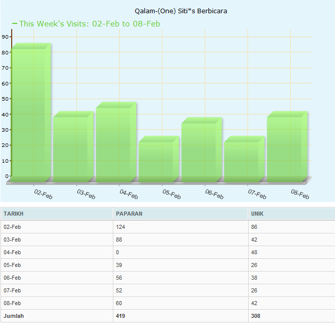Click the 05-Feb x-axis label
This screenshot has width=335, height=327.
click(x=171, y=194)
